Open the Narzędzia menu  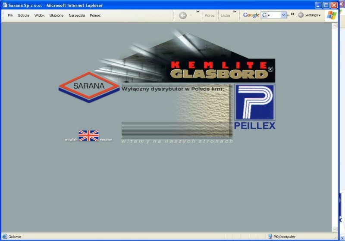[x=77, y=15]
